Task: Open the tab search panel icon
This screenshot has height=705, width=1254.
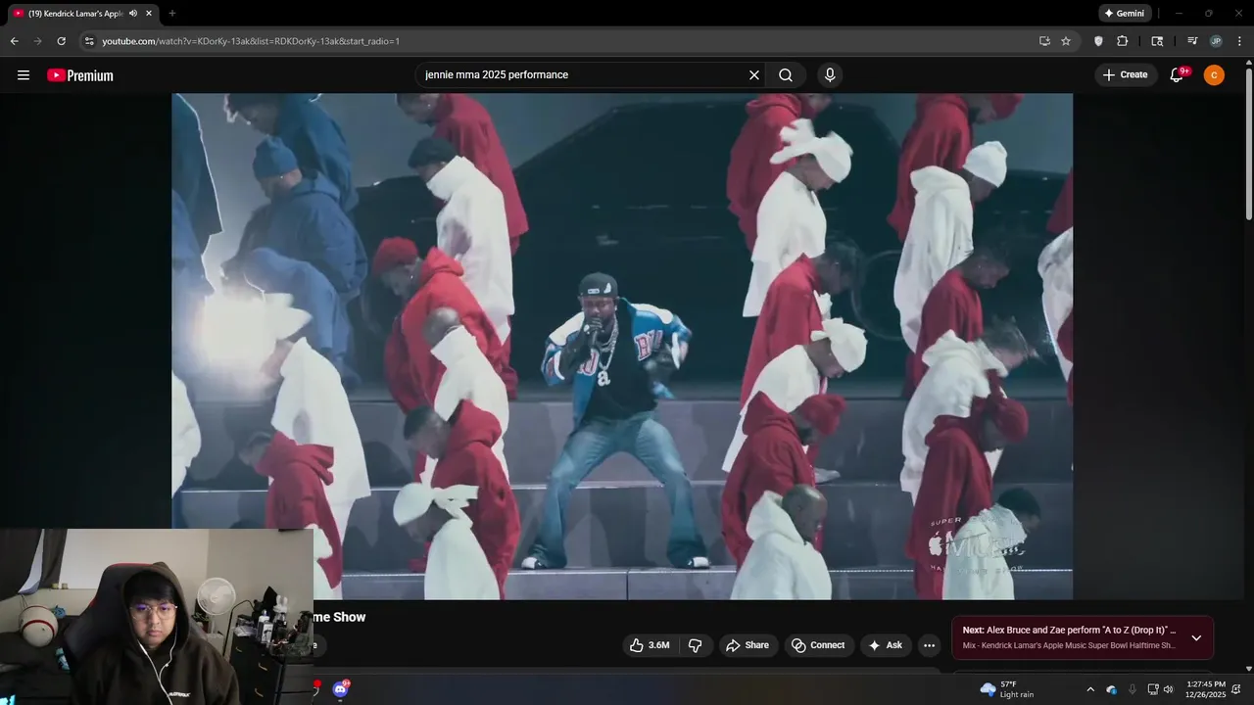Action: click(x=1157, y=41)
